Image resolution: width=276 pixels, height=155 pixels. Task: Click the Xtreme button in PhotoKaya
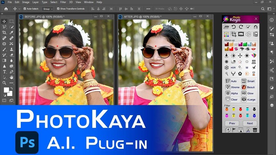(x=233, y=87)
